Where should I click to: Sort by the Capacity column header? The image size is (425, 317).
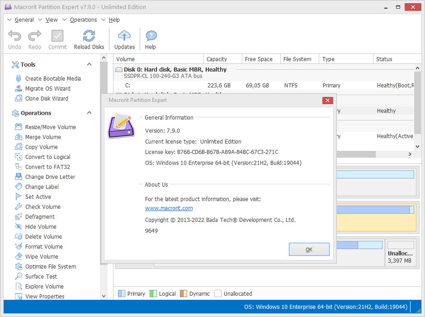223,59
